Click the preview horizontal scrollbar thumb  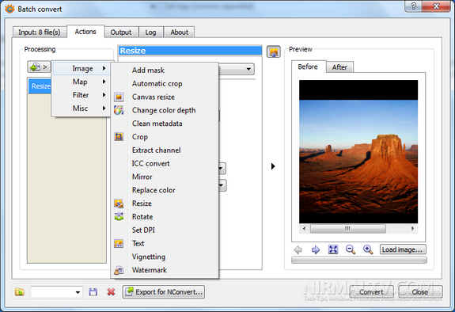click(348, 229)
